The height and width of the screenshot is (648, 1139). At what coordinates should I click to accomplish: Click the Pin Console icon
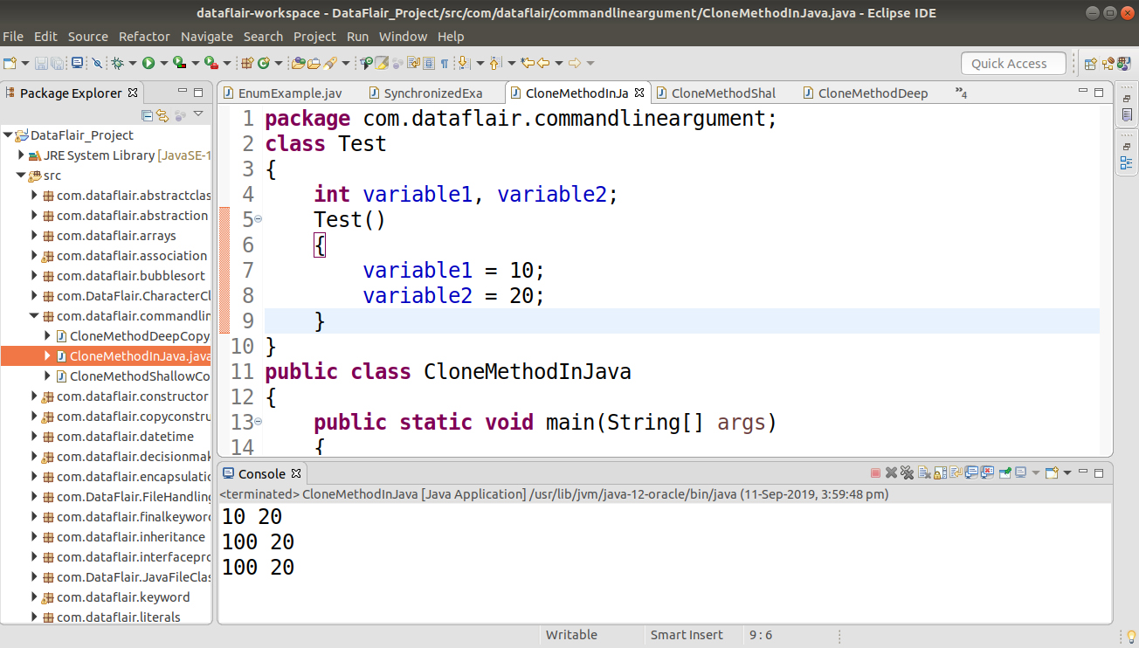pos(1005,472)
